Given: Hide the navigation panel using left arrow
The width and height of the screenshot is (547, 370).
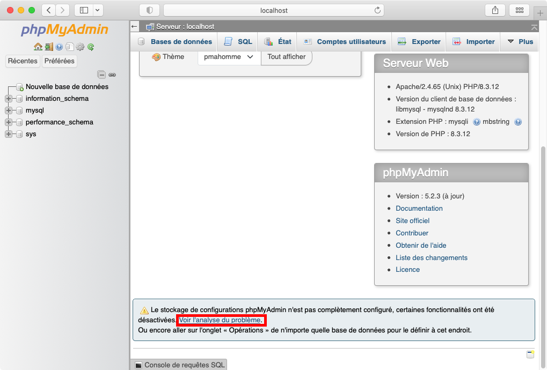Looking at the screenshot, I should click(x=135, y=26).
